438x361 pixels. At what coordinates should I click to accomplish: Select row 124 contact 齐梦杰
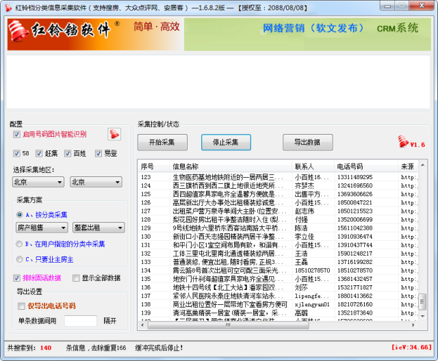point(304,185)
